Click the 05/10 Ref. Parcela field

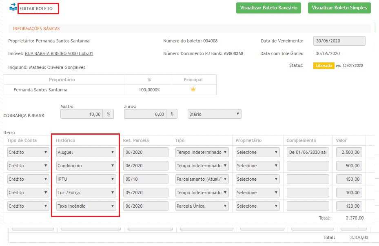[x=146, y=179]
